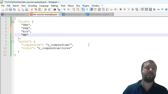
Task: Switch to fluff-bestiary-rot.json tab
Action: 99,14
